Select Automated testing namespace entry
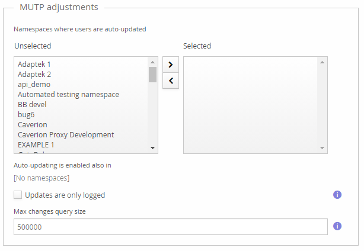 (x=68, y=94)
